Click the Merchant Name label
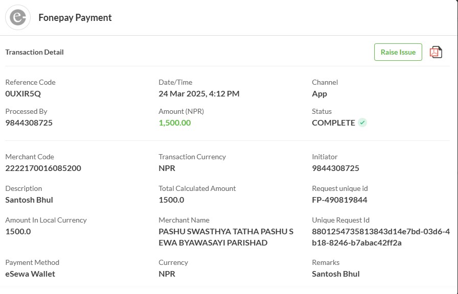458x294 pixels. tap(184, 220)
